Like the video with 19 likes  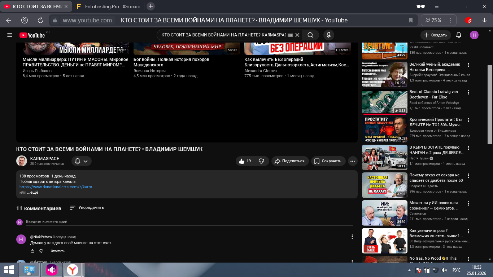pos(245,161)
